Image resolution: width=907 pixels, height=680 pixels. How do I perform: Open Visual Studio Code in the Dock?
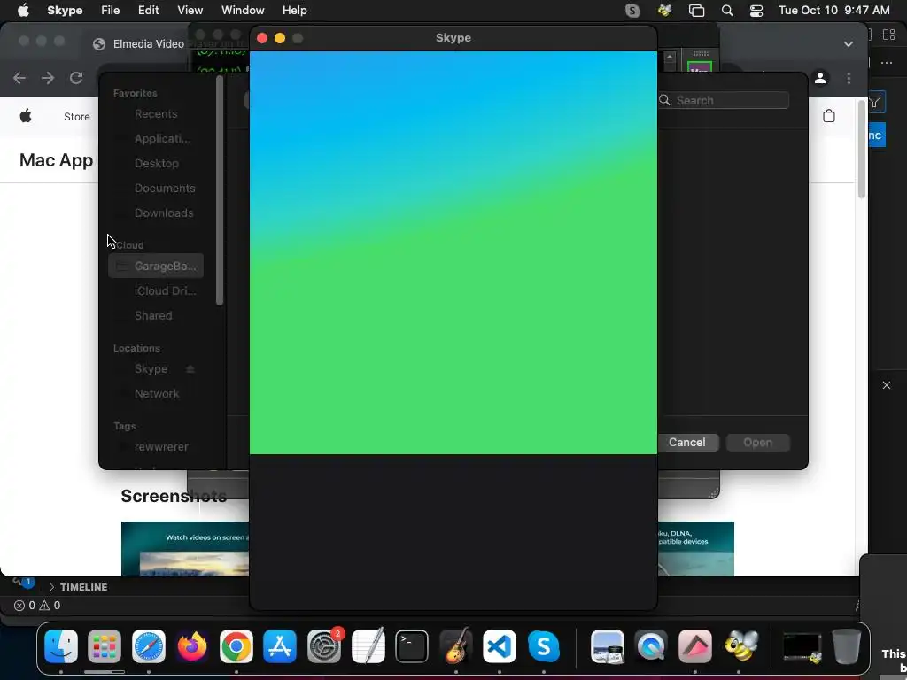(x=500, y=645)
